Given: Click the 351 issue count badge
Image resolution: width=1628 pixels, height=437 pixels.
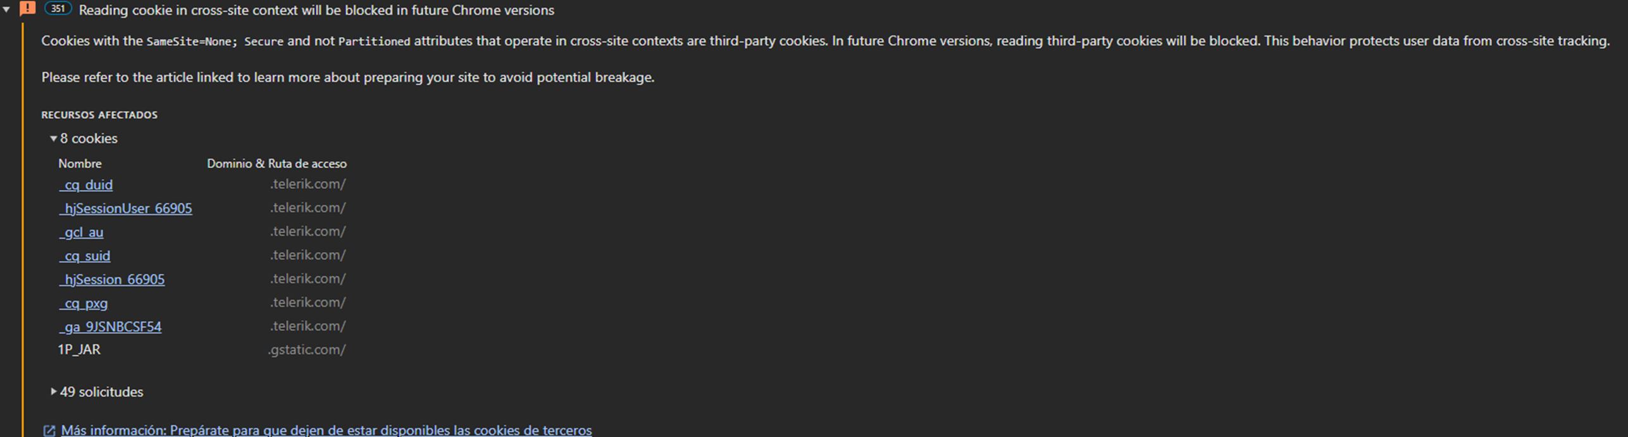Looking at the screenshot, I should tap(58, 9).
